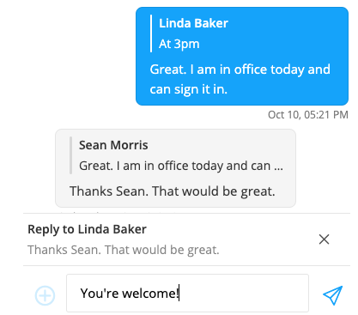Click the ellipsis ending the quoted preview
The image size is (358, 315).
(278, 168)
